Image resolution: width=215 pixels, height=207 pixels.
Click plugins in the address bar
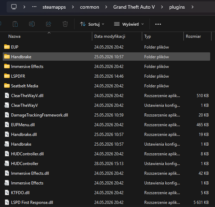pos(177,7)
